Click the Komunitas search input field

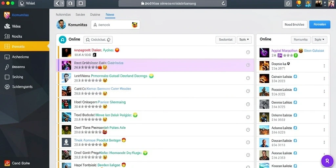(115, 25)
